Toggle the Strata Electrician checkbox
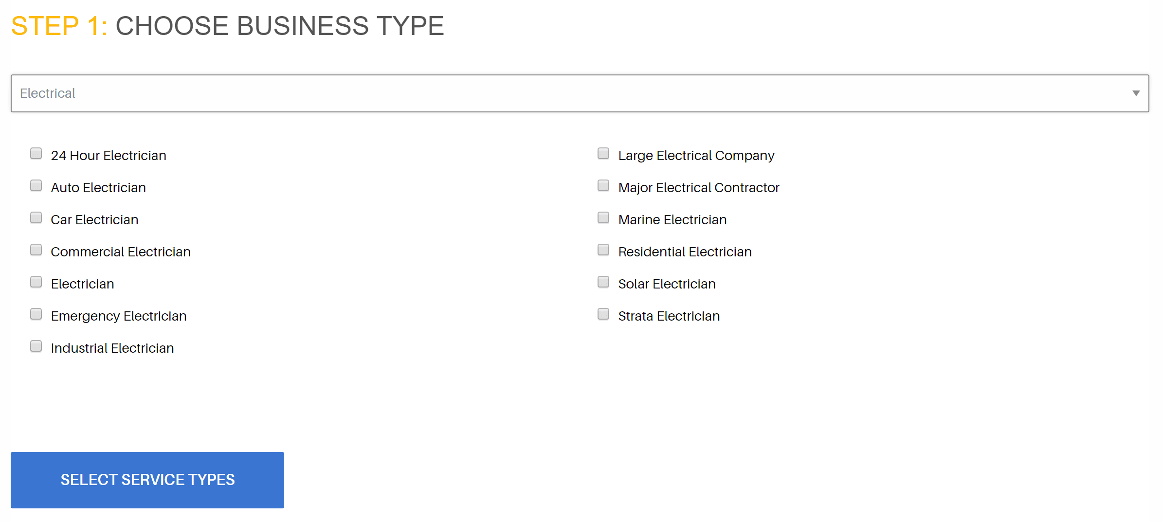 tap(603, 314)
